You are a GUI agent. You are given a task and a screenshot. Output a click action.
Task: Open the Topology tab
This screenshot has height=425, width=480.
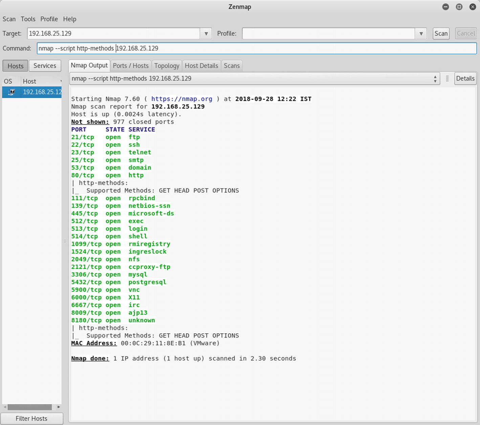click(x=167, y=66)
